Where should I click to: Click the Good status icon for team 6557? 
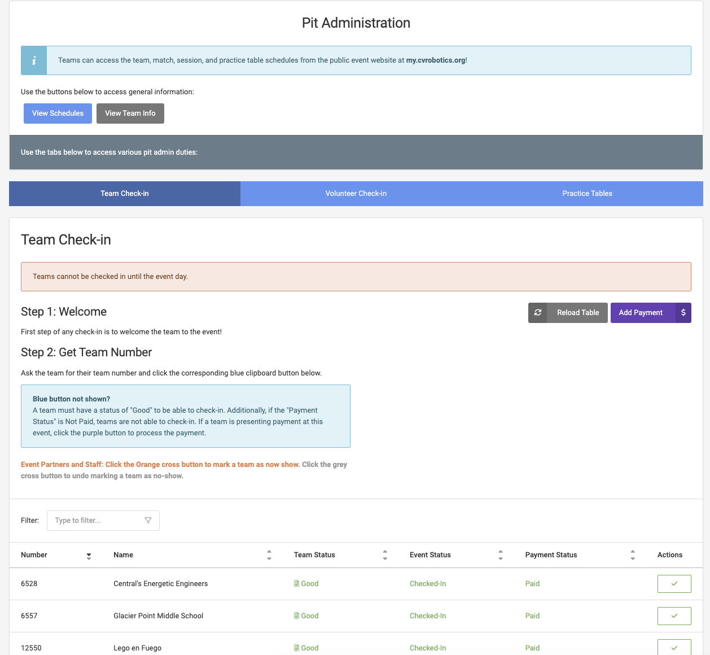click(297, 616)
